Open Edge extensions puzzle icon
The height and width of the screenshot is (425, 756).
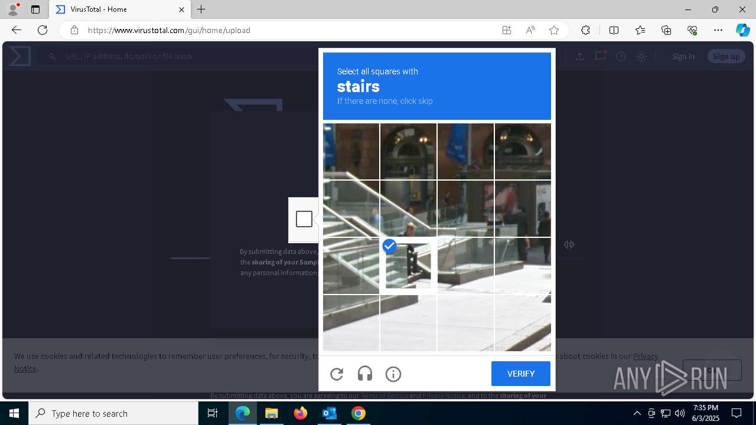(585, 30)
